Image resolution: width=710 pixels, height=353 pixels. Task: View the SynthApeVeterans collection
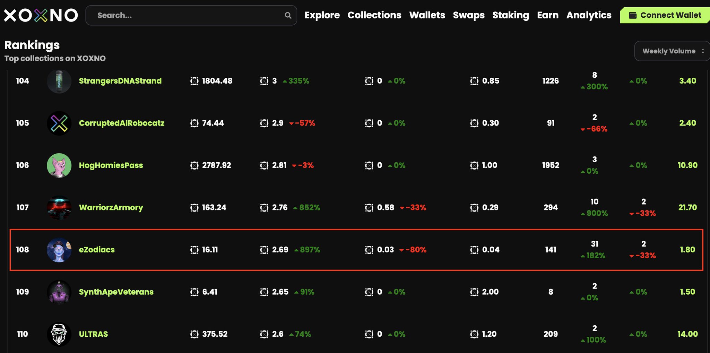[x=116, y=292]
